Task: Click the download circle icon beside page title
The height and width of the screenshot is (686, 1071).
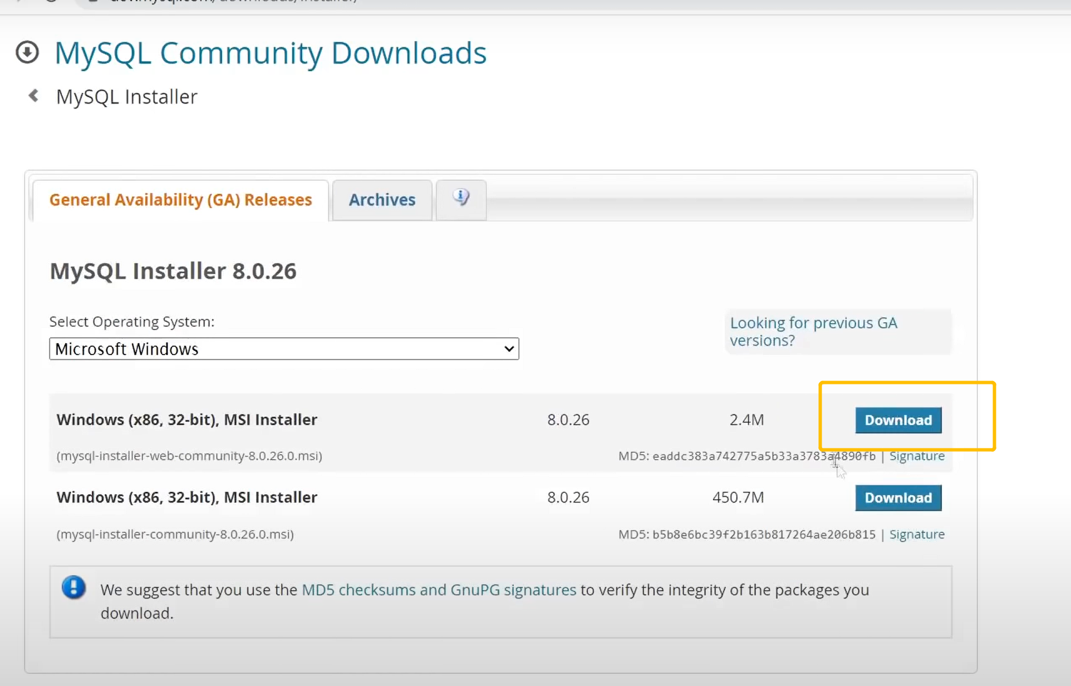Action: (x=27, y=52)
